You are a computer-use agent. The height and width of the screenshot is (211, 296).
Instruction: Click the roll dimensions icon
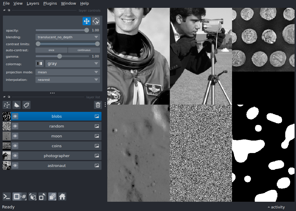pyautogui.click(x=33, y=197)
